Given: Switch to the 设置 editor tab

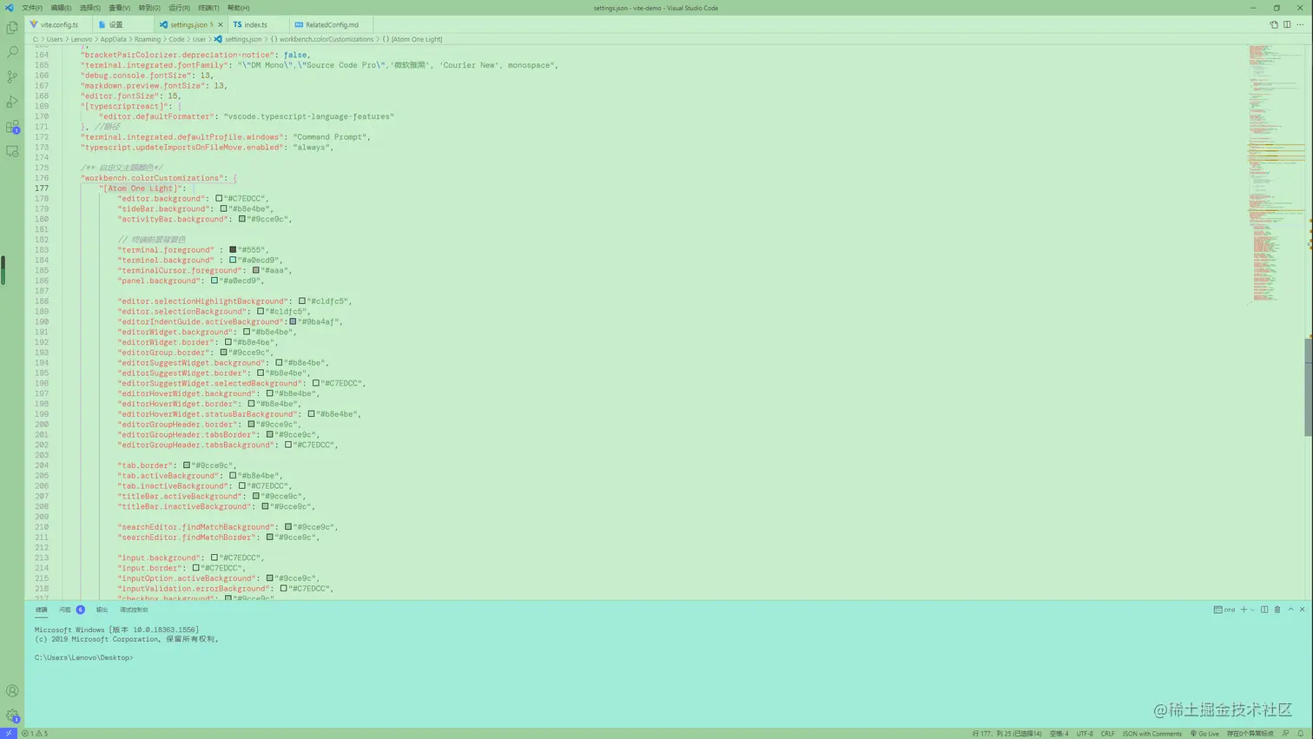Looking at the screenshot, I should pos(122,25).
